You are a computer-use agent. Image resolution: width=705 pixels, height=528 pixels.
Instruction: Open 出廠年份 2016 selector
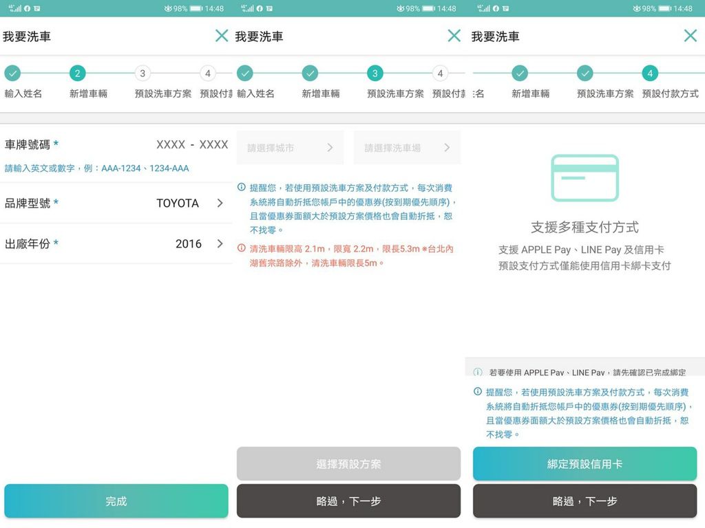(116, 243)
